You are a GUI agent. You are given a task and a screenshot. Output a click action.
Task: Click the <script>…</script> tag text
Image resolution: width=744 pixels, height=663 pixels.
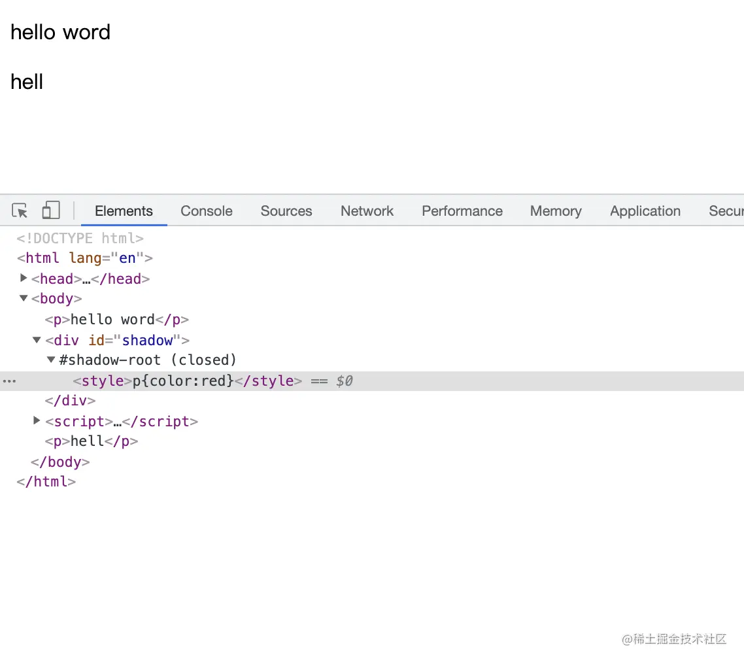(122, 422)
